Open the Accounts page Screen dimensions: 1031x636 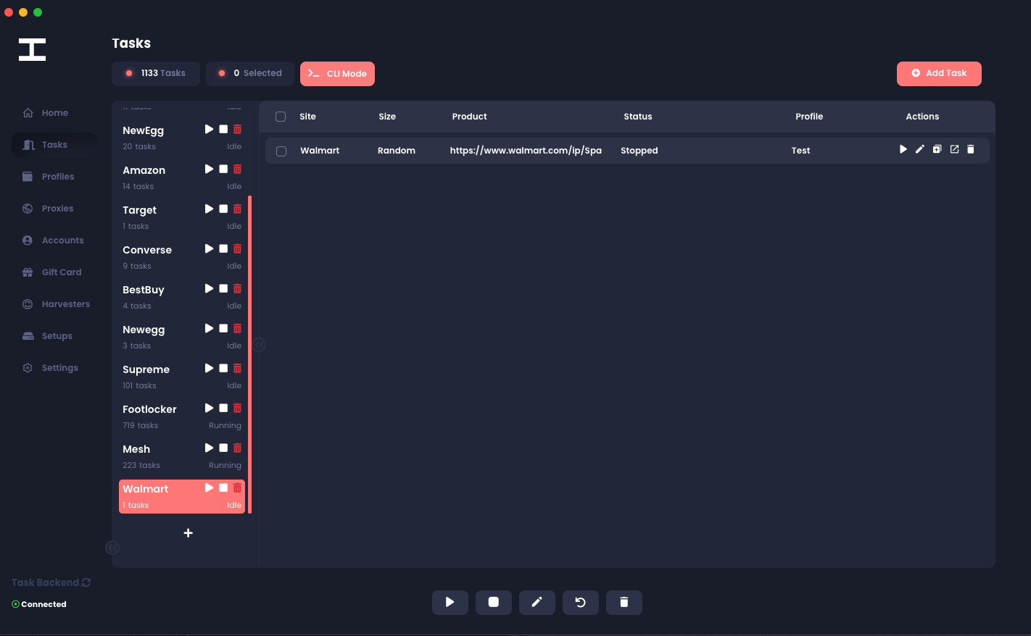coord(53,240)
